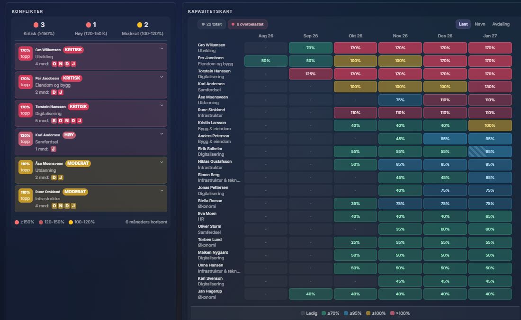Viewport: 521px width, 320px height.
Task: Click the Høy counter dot showing 1
Action: (89, 25)
